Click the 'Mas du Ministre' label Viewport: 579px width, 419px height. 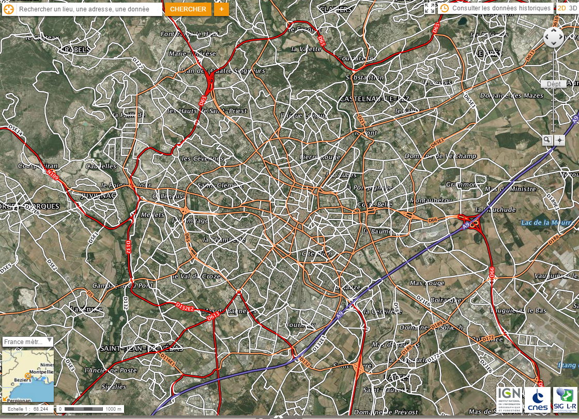coord(510,189)
